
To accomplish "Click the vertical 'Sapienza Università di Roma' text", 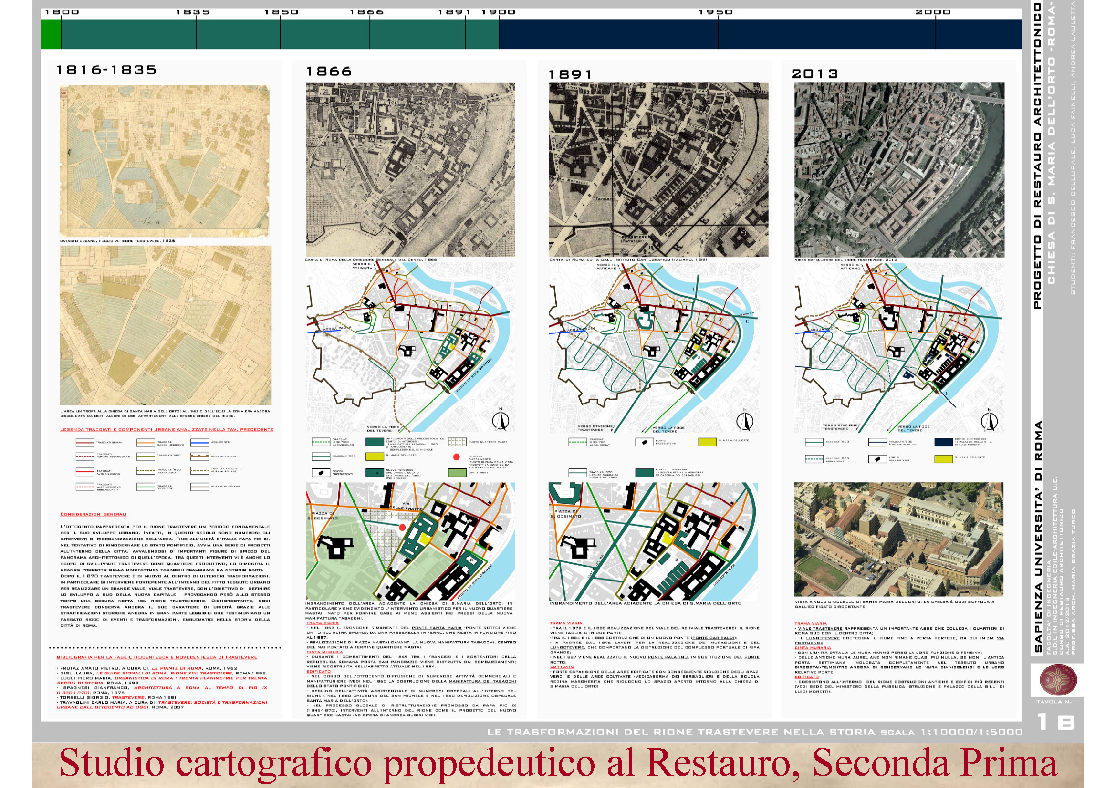I will pos(1038,536).
